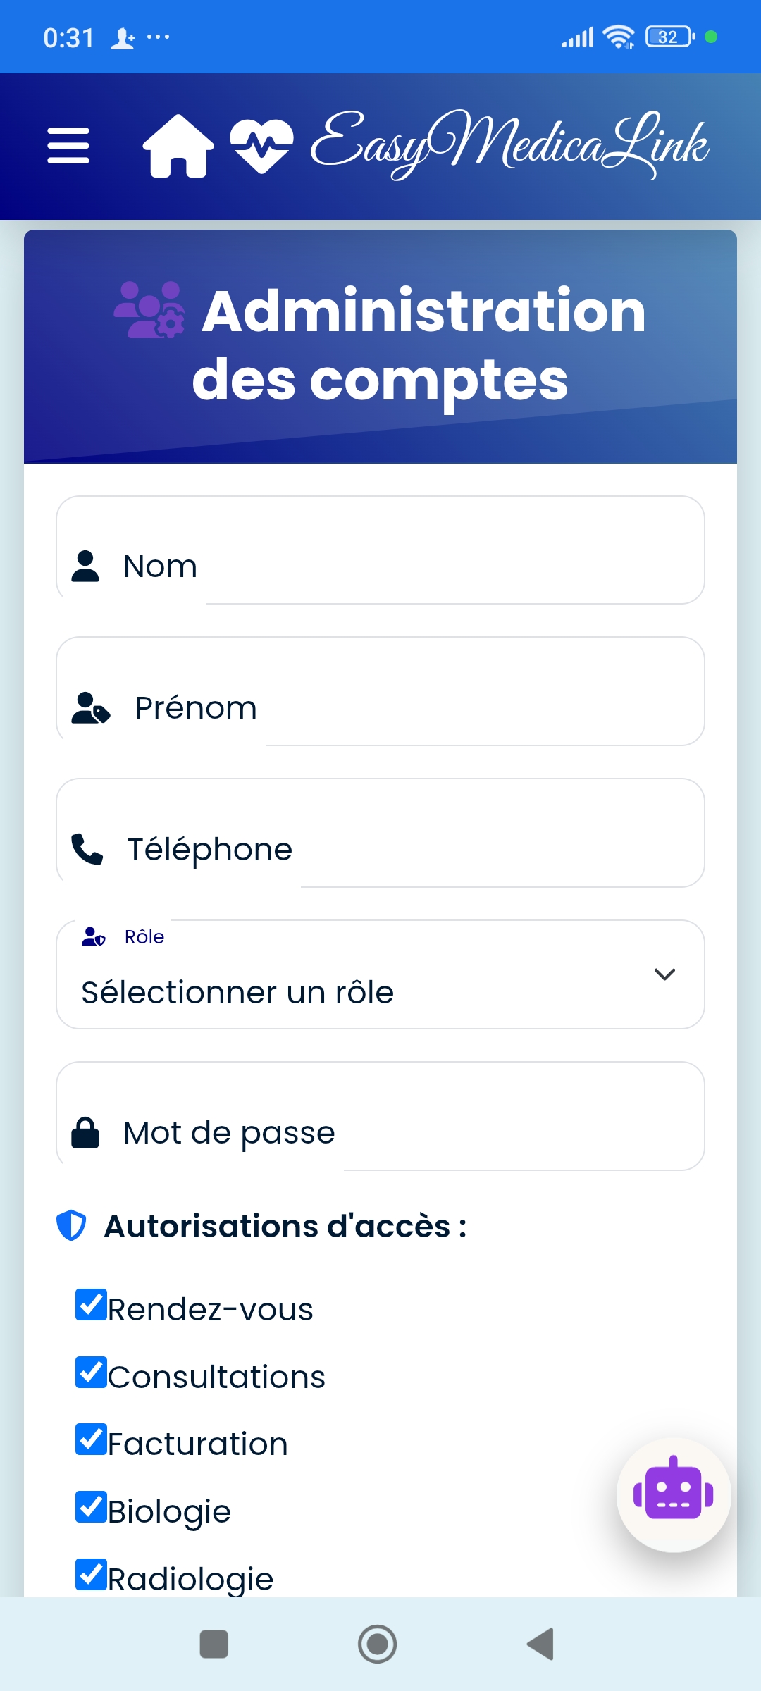This screenshot has width=761, height=1691.
Task: Click the Rôle dropdown chevron arrow
Action: pos(664,974)
